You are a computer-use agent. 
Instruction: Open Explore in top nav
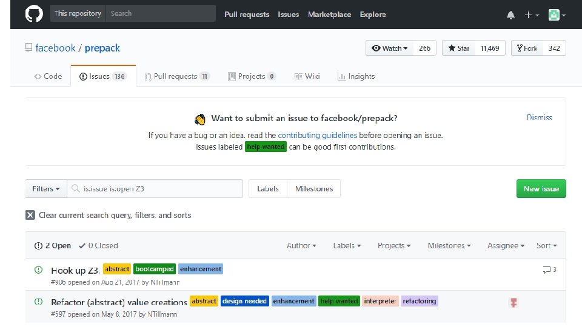pos(373,15)
